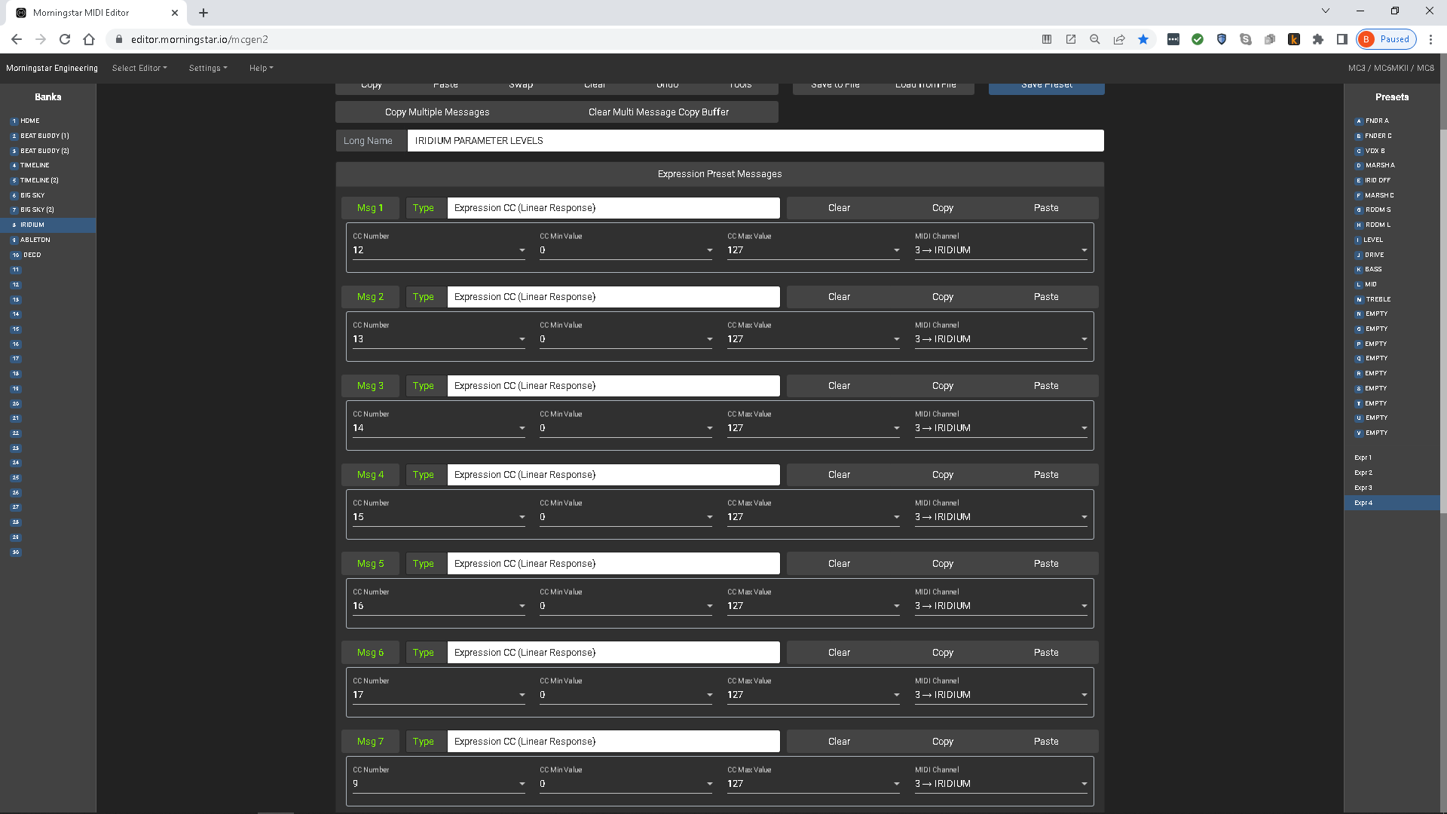Open the Select Editor menu
This screenshot has width=1447, height=814.
(x=139, y=68)
